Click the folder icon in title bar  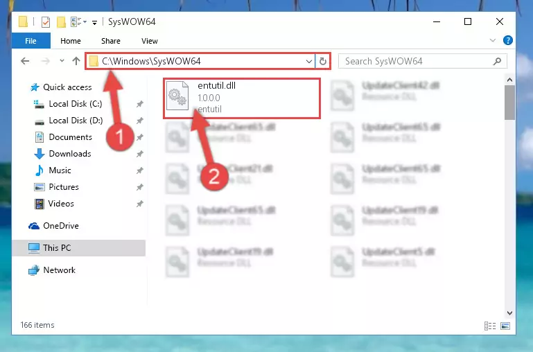[x=23, y=21]
